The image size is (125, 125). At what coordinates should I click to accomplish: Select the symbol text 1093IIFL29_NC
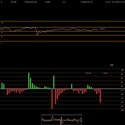(87, 2)
